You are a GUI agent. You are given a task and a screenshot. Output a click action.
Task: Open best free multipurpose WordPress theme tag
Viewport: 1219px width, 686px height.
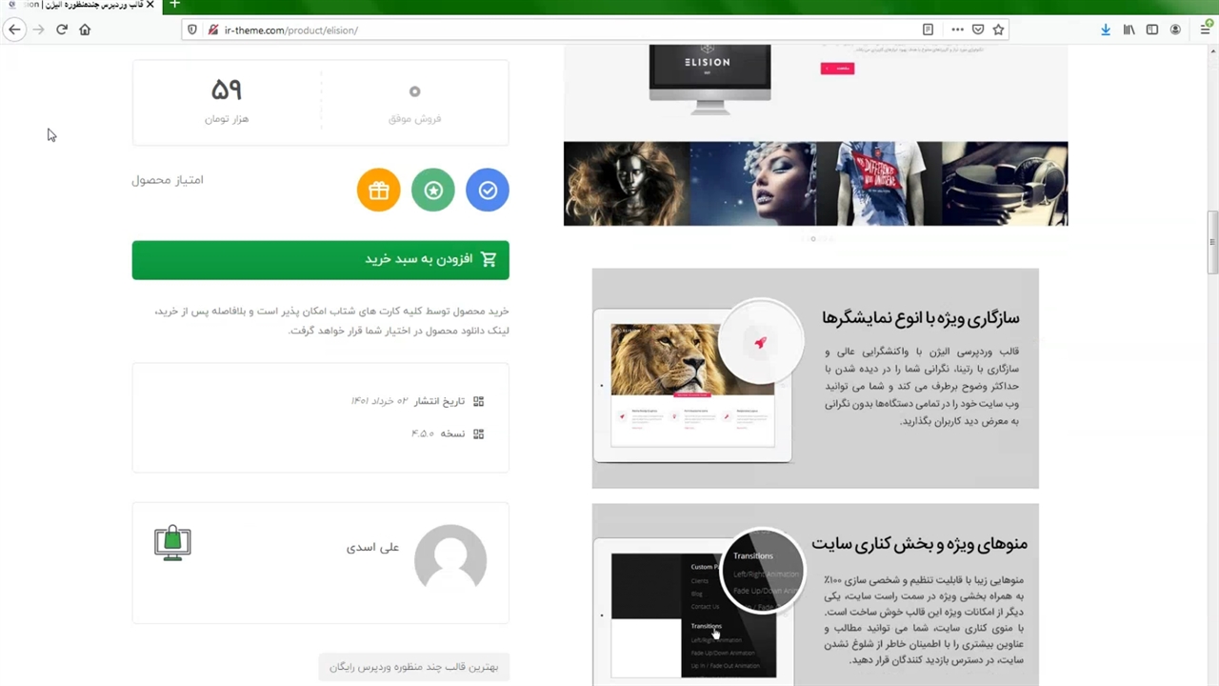[414, 667]
